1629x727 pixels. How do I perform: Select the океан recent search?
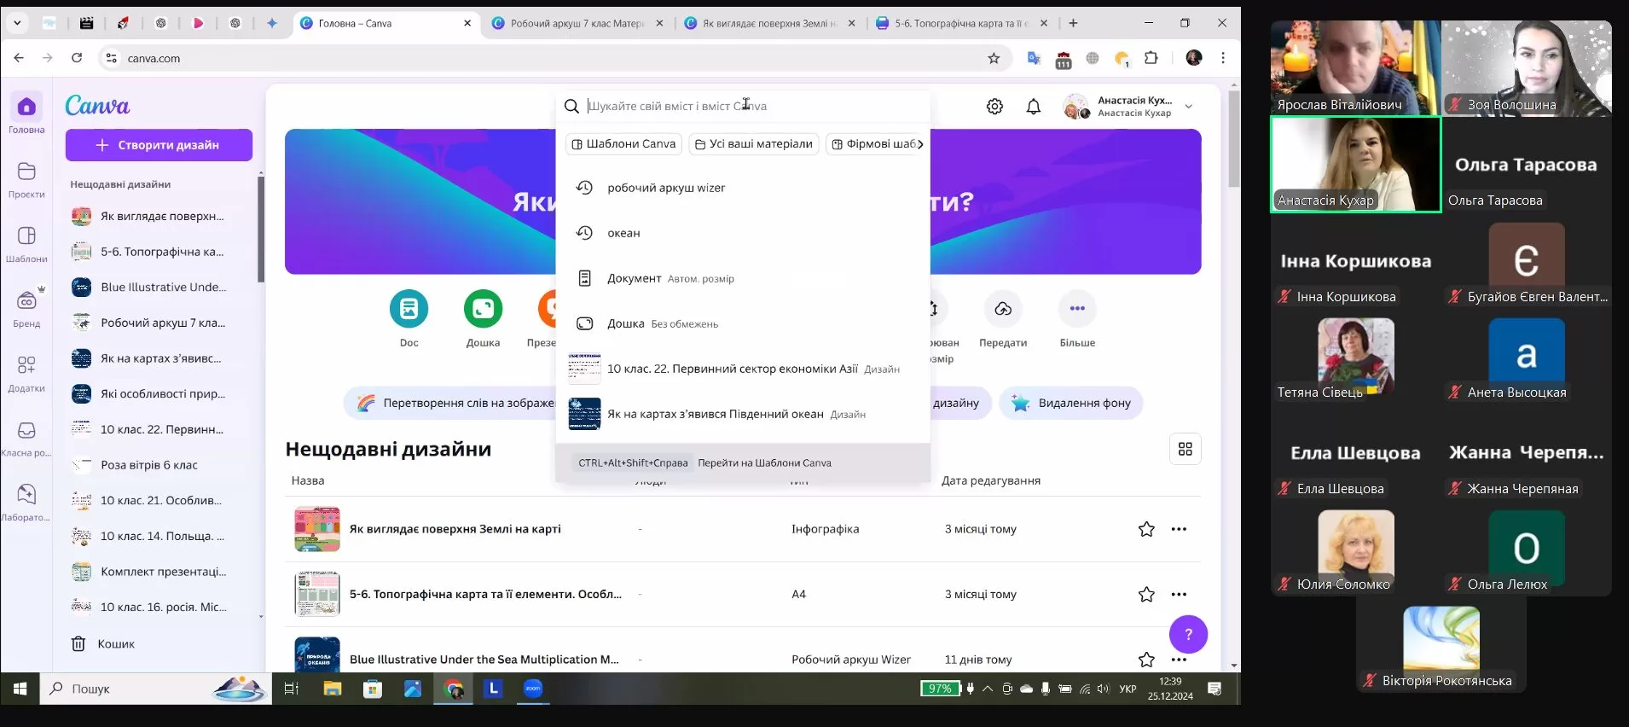743,233
